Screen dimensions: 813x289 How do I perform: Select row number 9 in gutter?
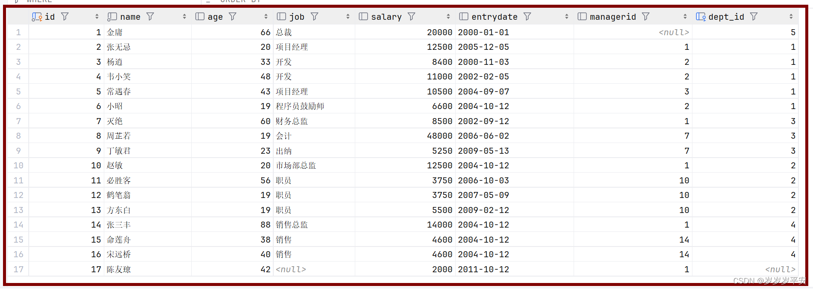pyautogui.click(x=18, y=151)
